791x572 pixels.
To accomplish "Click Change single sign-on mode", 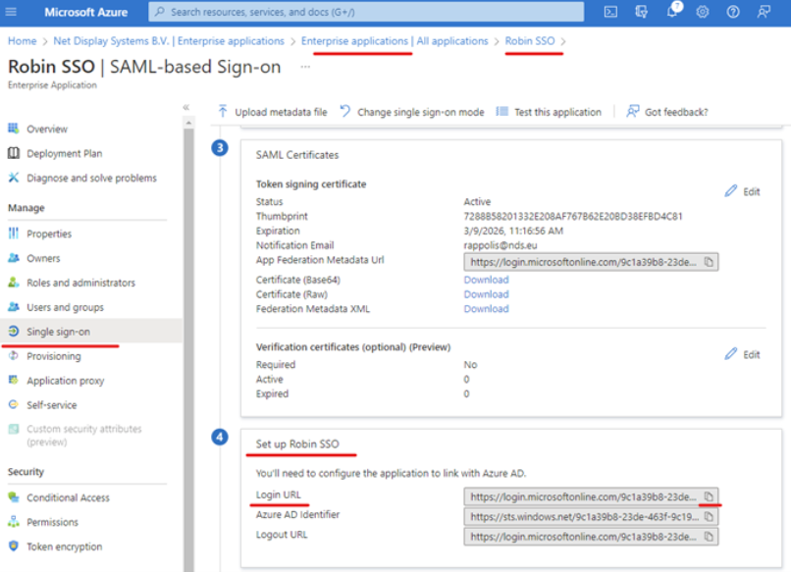I will [x=411, y=112].
